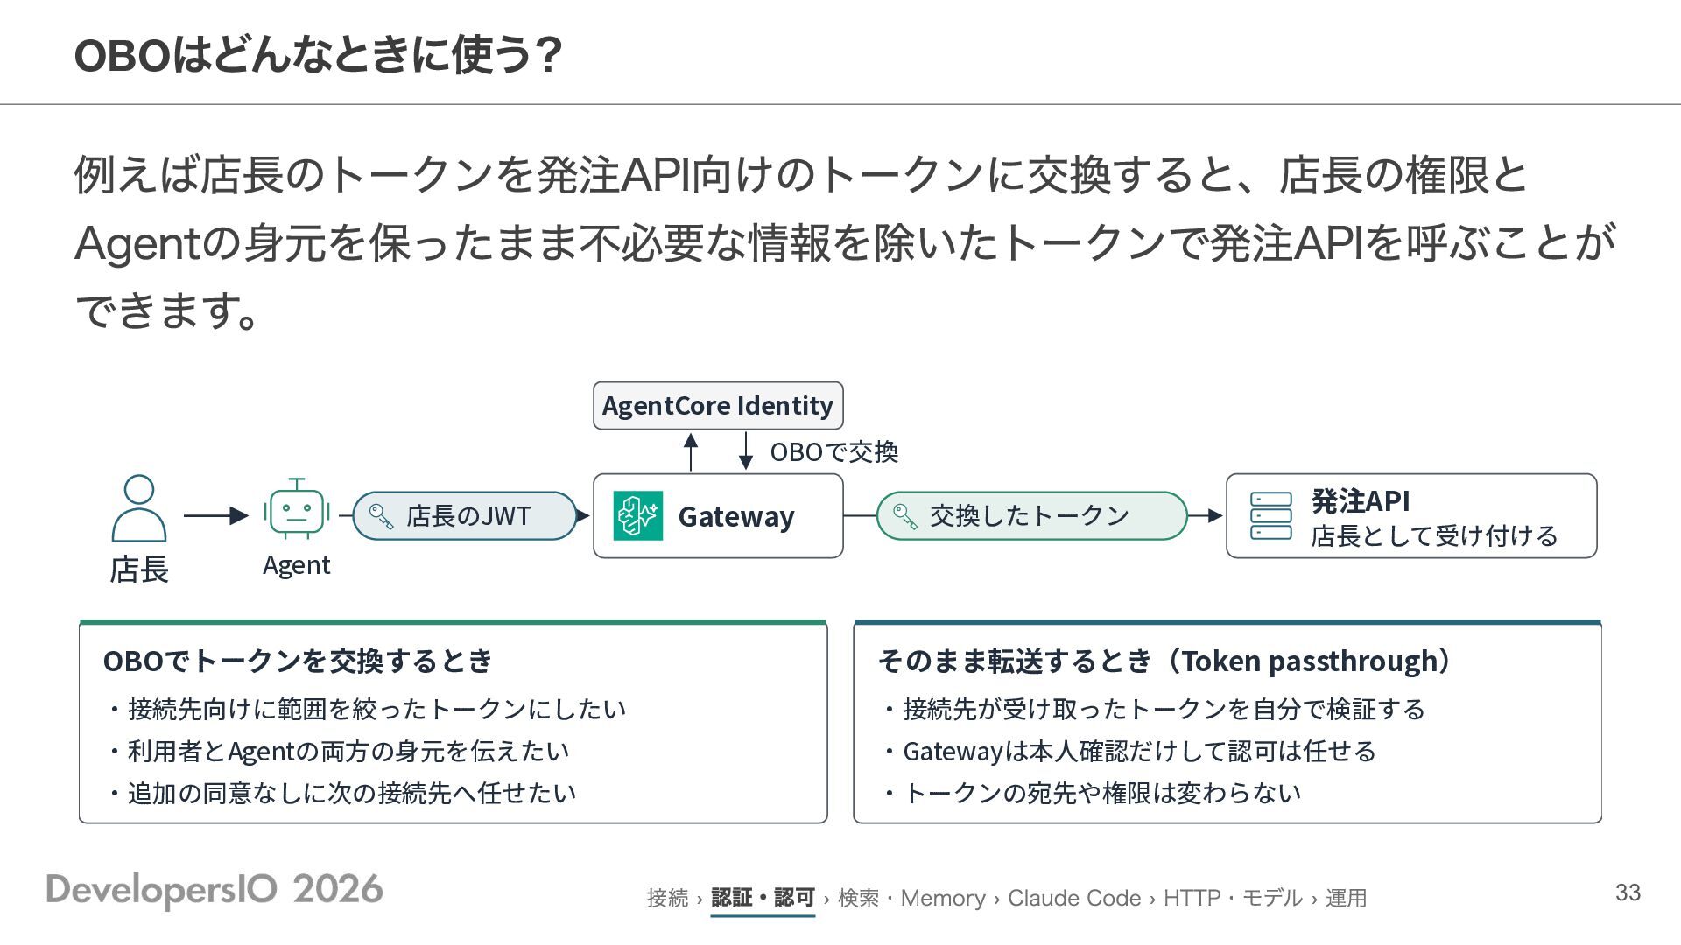Open the 検索・Memory breadcrumb section

click(911, 898)
